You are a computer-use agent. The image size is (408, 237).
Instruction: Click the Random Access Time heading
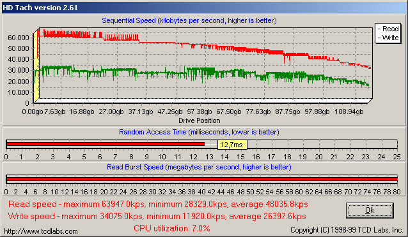point(199,132)
